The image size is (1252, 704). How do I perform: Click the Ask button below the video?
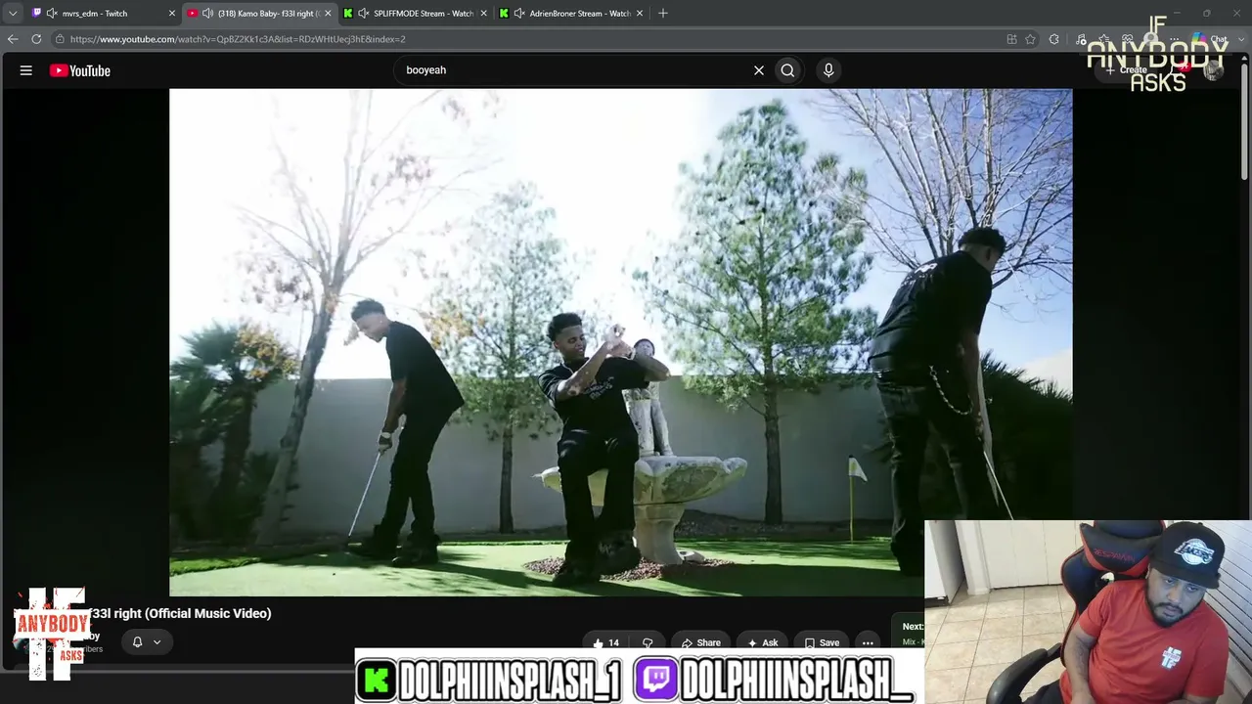[762, 642]
